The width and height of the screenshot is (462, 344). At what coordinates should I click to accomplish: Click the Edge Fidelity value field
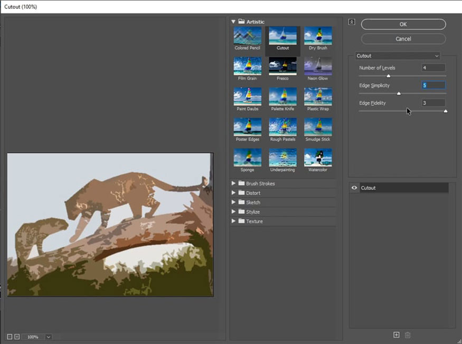[x=433, y=103]
